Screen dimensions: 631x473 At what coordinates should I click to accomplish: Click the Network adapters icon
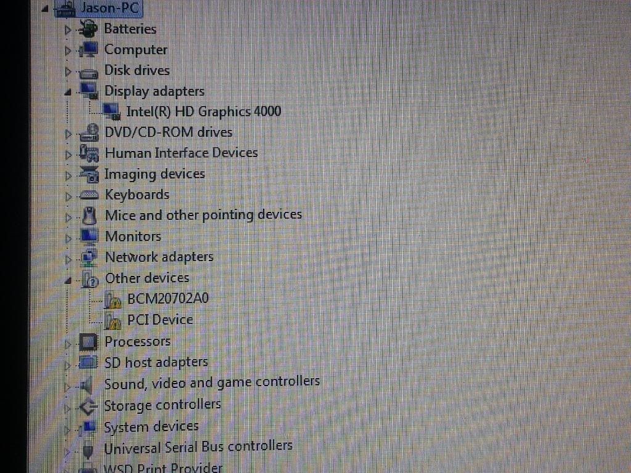(x=89, y=257)
